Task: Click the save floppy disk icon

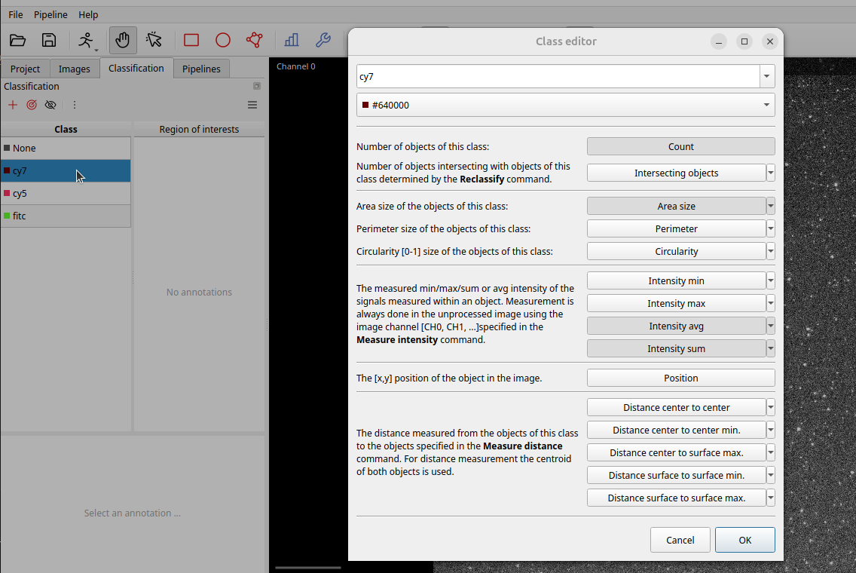Action: tap(49, 40)
